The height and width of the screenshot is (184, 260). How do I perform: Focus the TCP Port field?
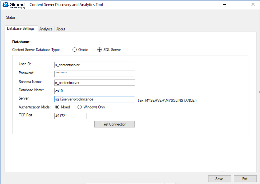tap(70, 116)
